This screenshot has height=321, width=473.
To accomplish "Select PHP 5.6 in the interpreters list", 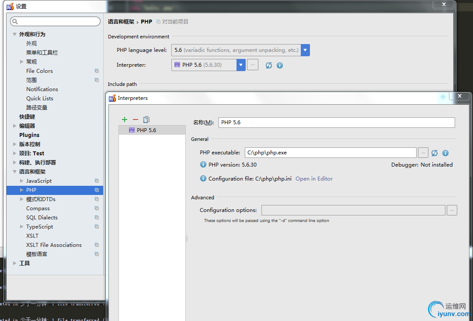I will 152,130.
